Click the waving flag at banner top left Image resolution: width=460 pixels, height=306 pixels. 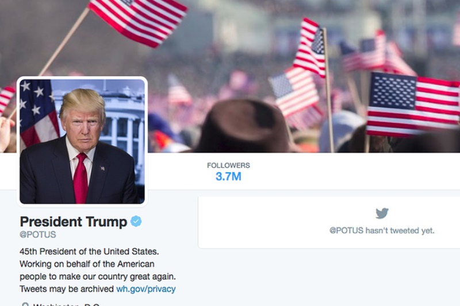(x=138, y=21)
